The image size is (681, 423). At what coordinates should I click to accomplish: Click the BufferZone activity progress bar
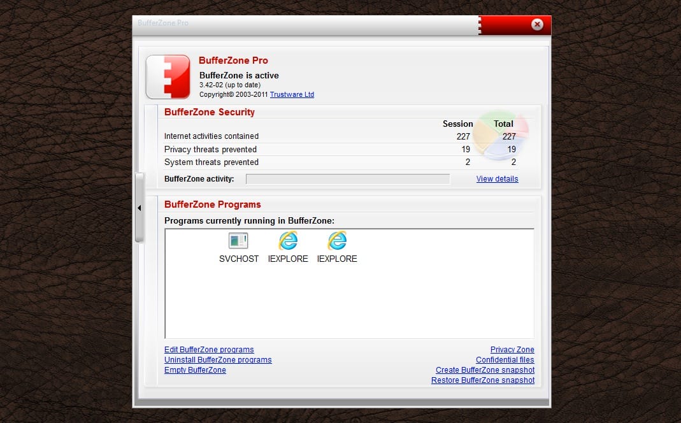[x=348, y=179]
